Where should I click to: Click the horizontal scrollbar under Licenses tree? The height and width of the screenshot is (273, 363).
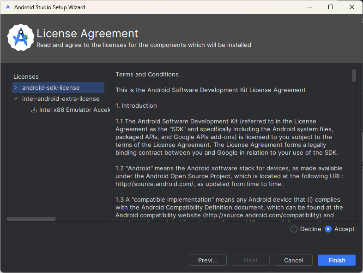31,219
